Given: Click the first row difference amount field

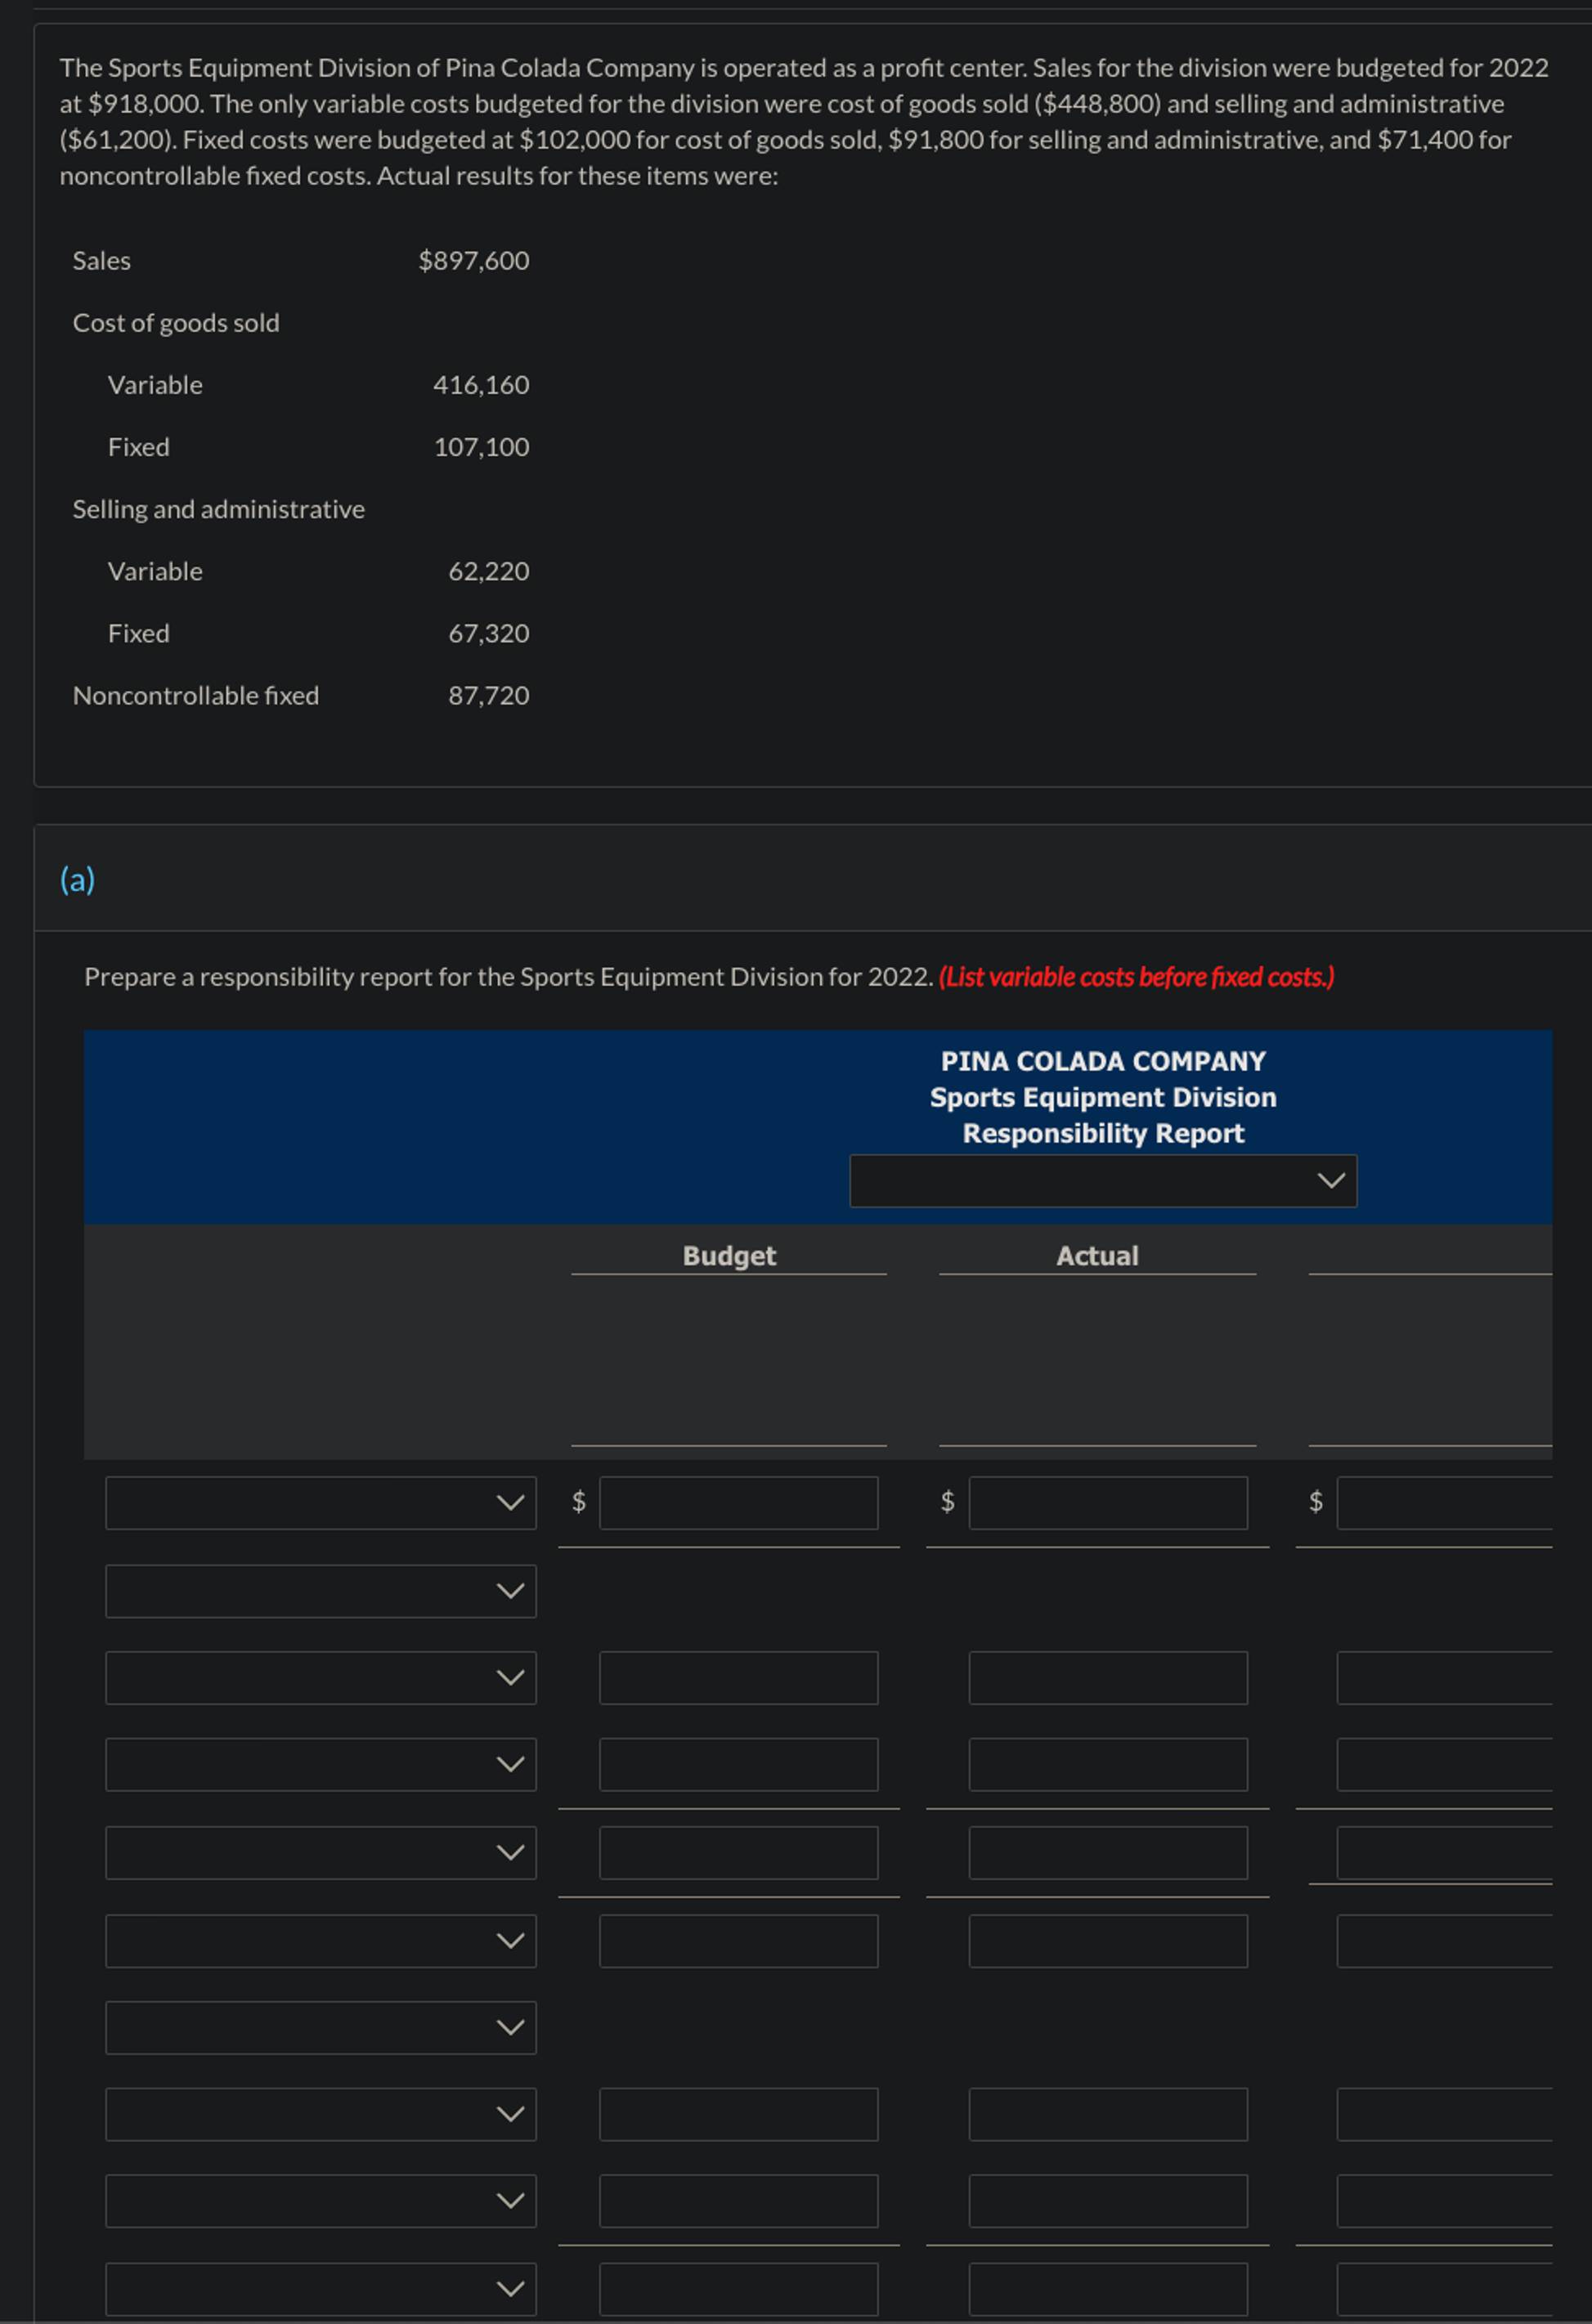Looking at the screenshot, I should (x=1444, y=1502).
